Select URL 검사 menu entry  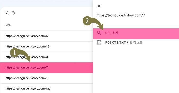tap(136, 34)
